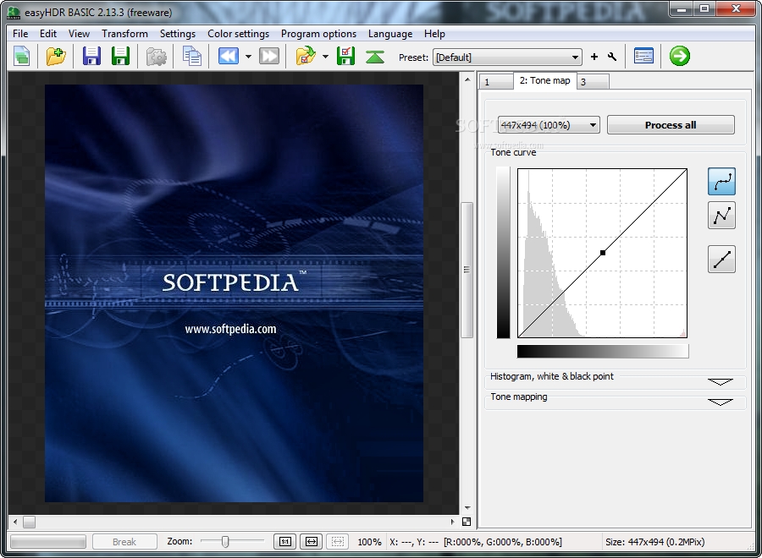Image resolution: width=762 pixels, height=558 pixels.
Task: Click the save settings floppy with checkmark
Action: (x=345, y=57)
